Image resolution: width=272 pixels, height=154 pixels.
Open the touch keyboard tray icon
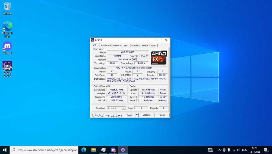(211, 150)
